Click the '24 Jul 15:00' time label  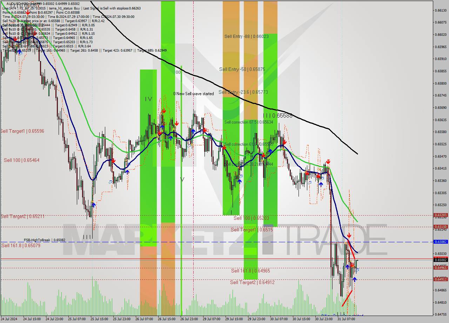tap(31, 319)
